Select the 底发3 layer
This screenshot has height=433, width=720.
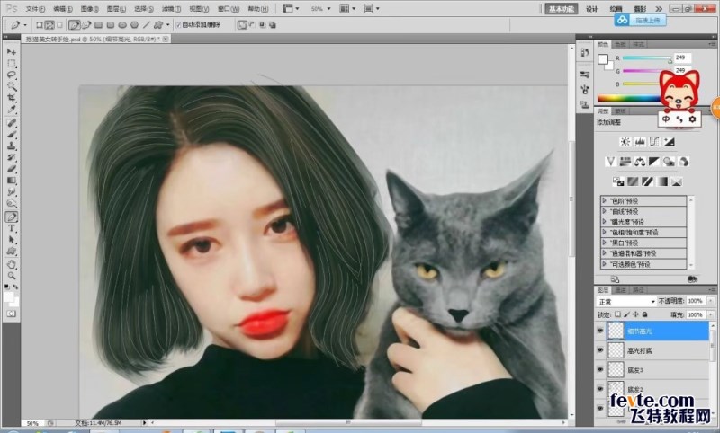tap(648, 370)
